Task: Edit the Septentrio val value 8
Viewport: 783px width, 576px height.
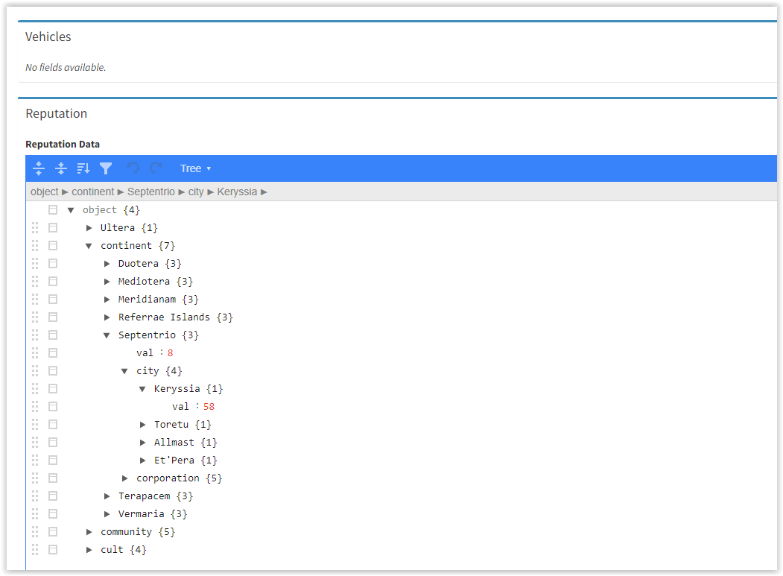Action: (171, 353)
